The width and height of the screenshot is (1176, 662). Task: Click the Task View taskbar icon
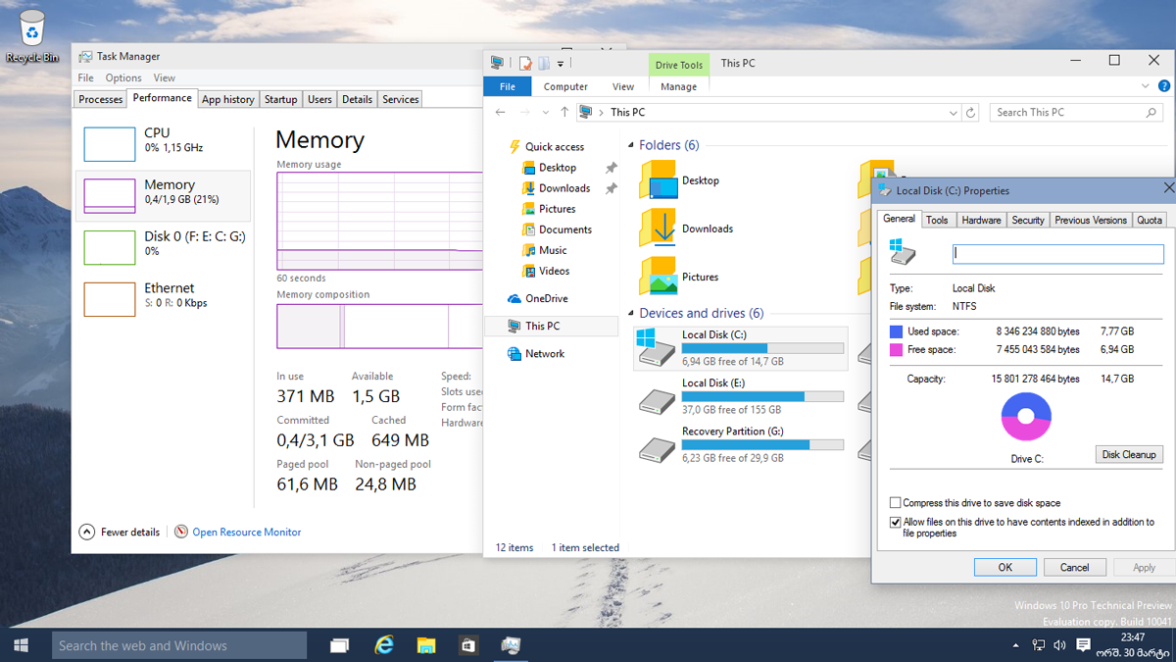coord(340,644)
